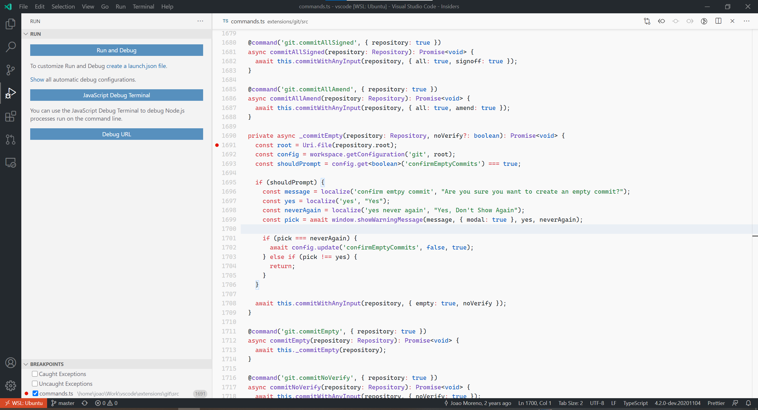Open the GitHub Pull Requests view icon
The width and height of the screenshot is (758, 410).
11,140
